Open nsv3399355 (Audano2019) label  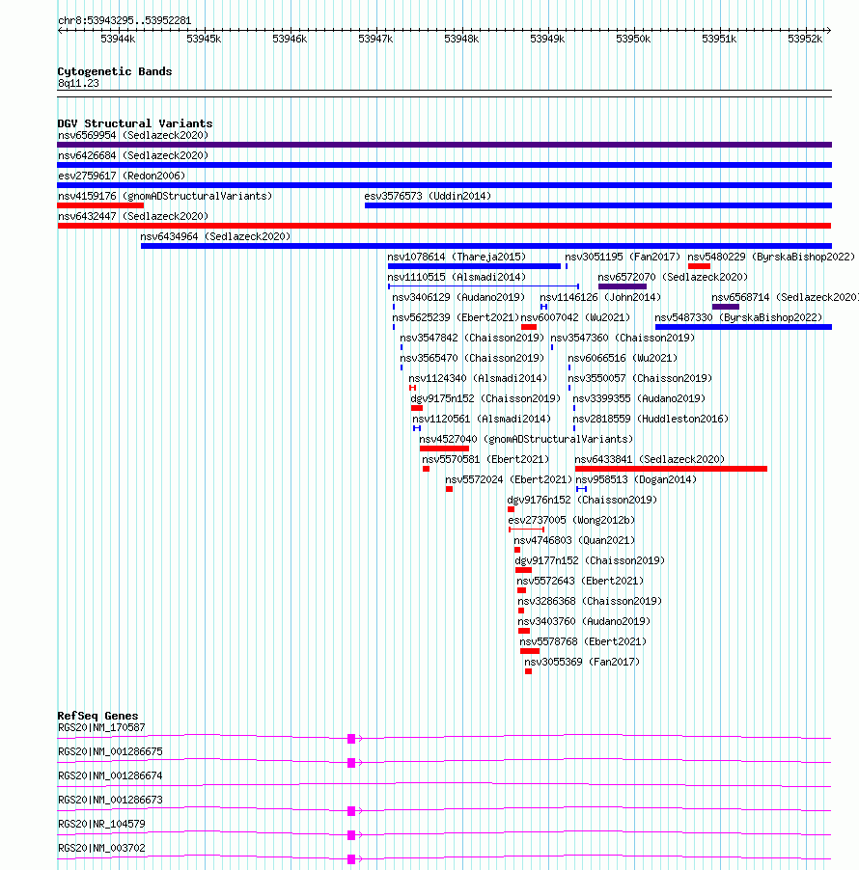click(x=639, y=398)
